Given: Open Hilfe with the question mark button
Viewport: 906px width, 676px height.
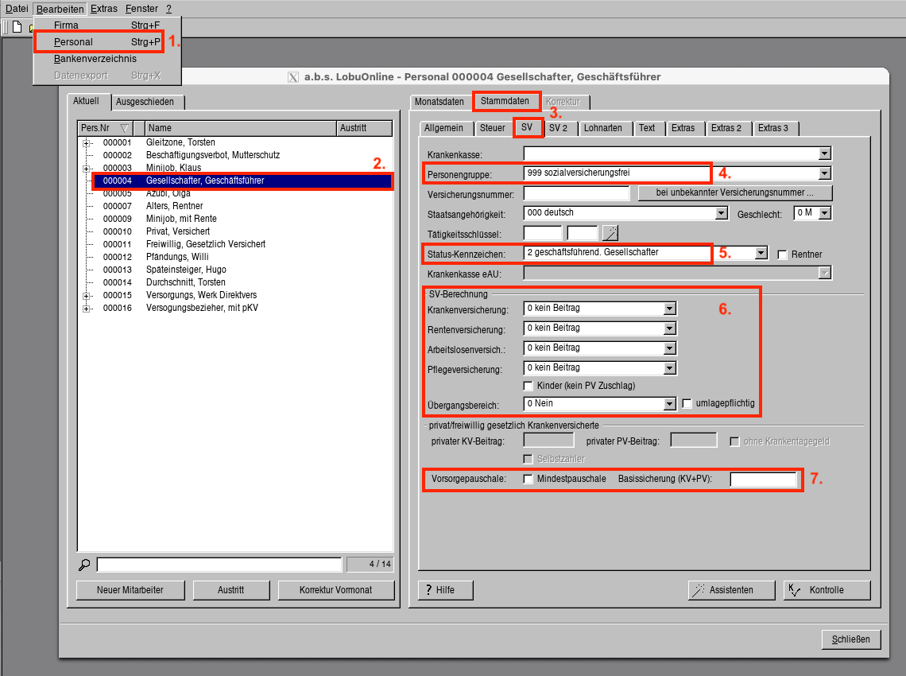Looking at the screenshot, I should pyautogui.click(x=446, y=590).
